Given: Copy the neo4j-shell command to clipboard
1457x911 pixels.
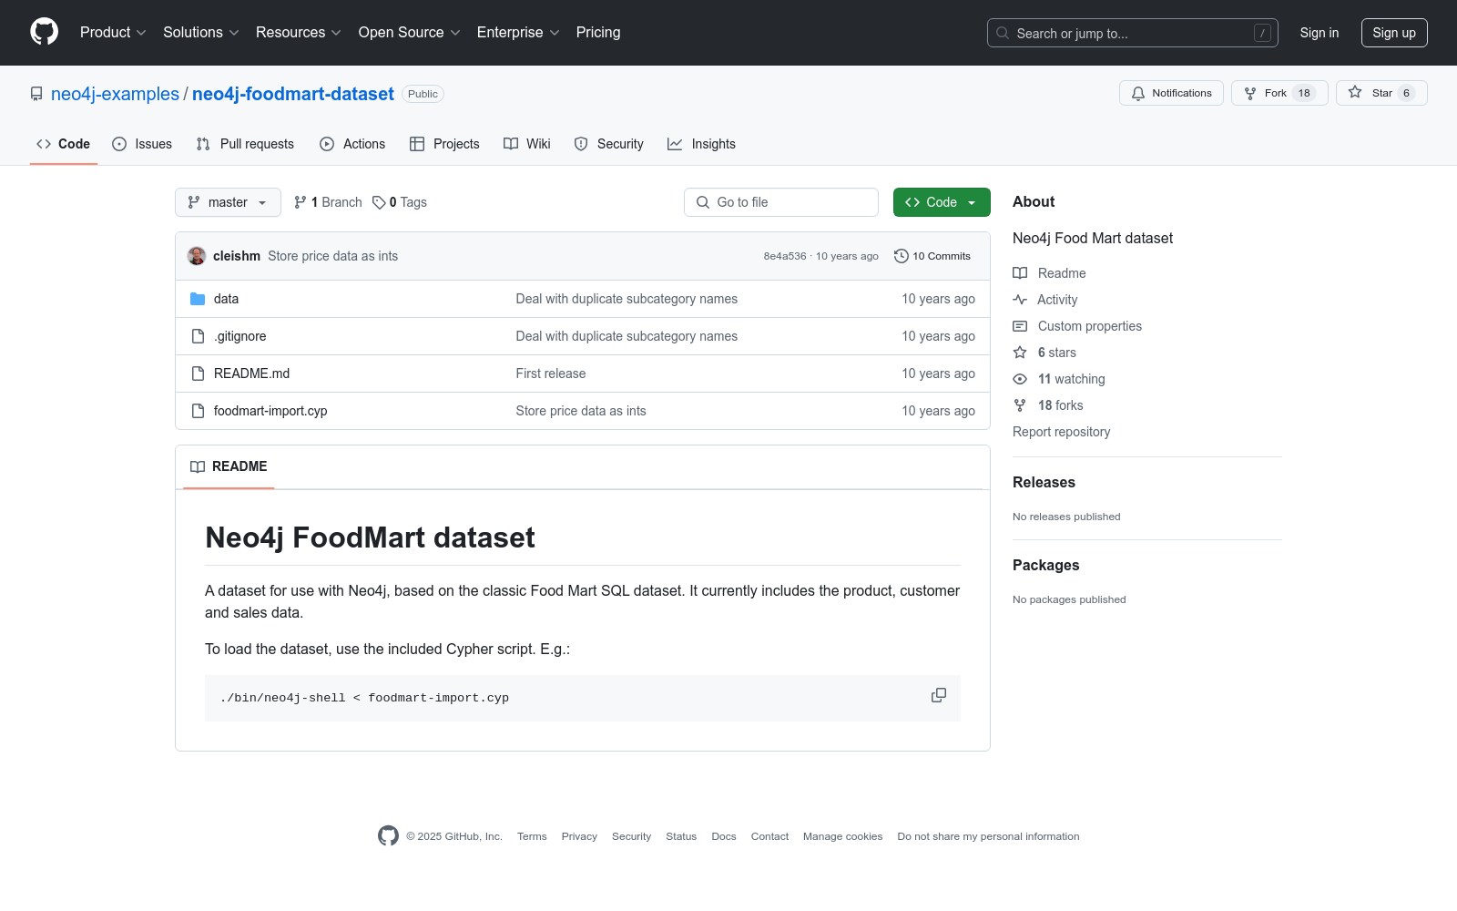Looking at the screenshot, I should pyautogui.click(x=939, y=696).
